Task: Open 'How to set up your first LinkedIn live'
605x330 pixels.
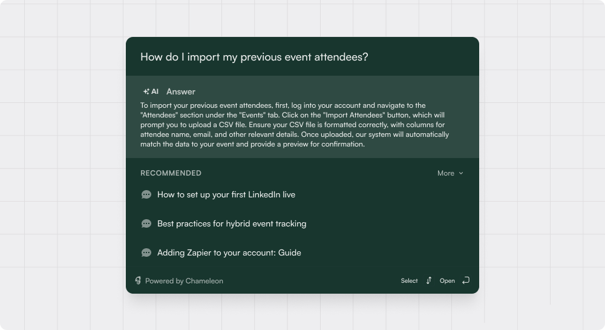Action: pos(226,194)
